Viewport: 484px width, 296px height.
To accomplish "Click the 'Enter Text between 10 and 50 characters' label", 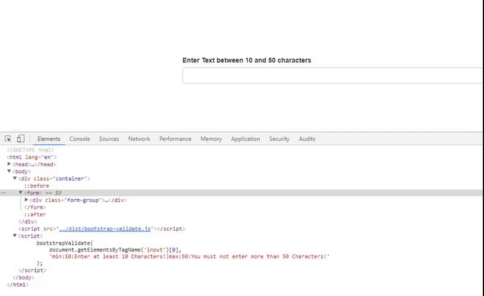I will tap(247, 60).
